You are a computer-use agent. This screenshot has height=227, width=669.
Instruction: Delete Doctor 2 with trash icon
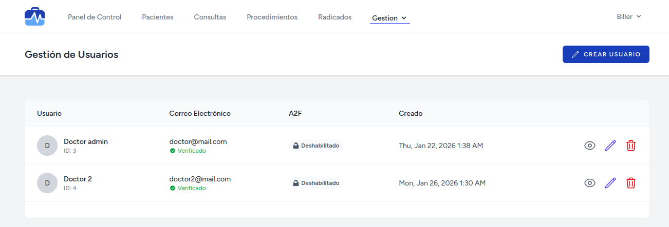click(631, 183)
